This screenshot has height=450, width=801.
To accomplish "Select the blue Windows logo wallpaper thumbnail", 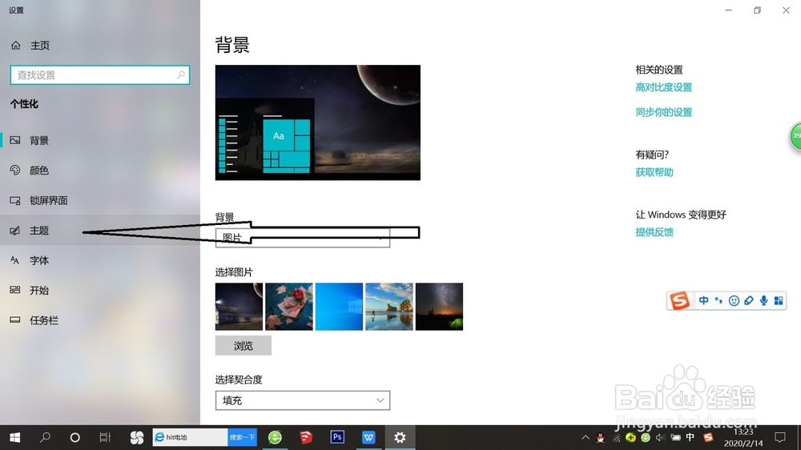I will [x=339, y=307].
